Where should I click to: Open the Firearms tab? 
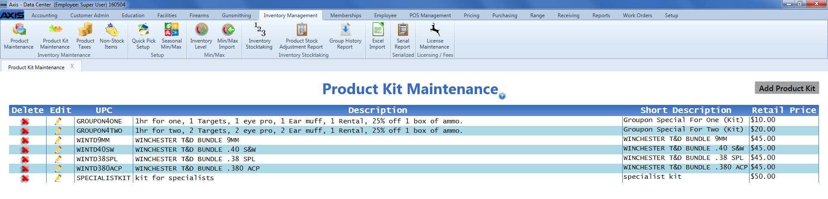click(x=199, y=15)
